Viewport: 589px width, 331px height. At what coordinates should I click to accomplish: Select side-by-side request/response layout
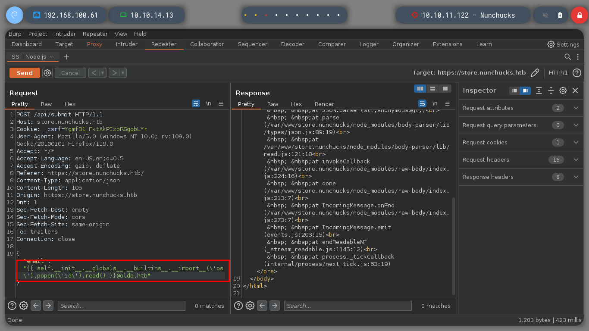click(x=420, y=89)
